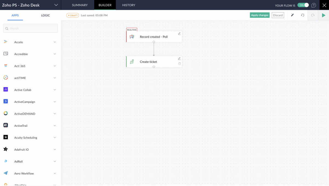Expand the Act! 365 app actions
Image resolution: width=329 pixels, height=186 pixels.
[x=55, y=66]
